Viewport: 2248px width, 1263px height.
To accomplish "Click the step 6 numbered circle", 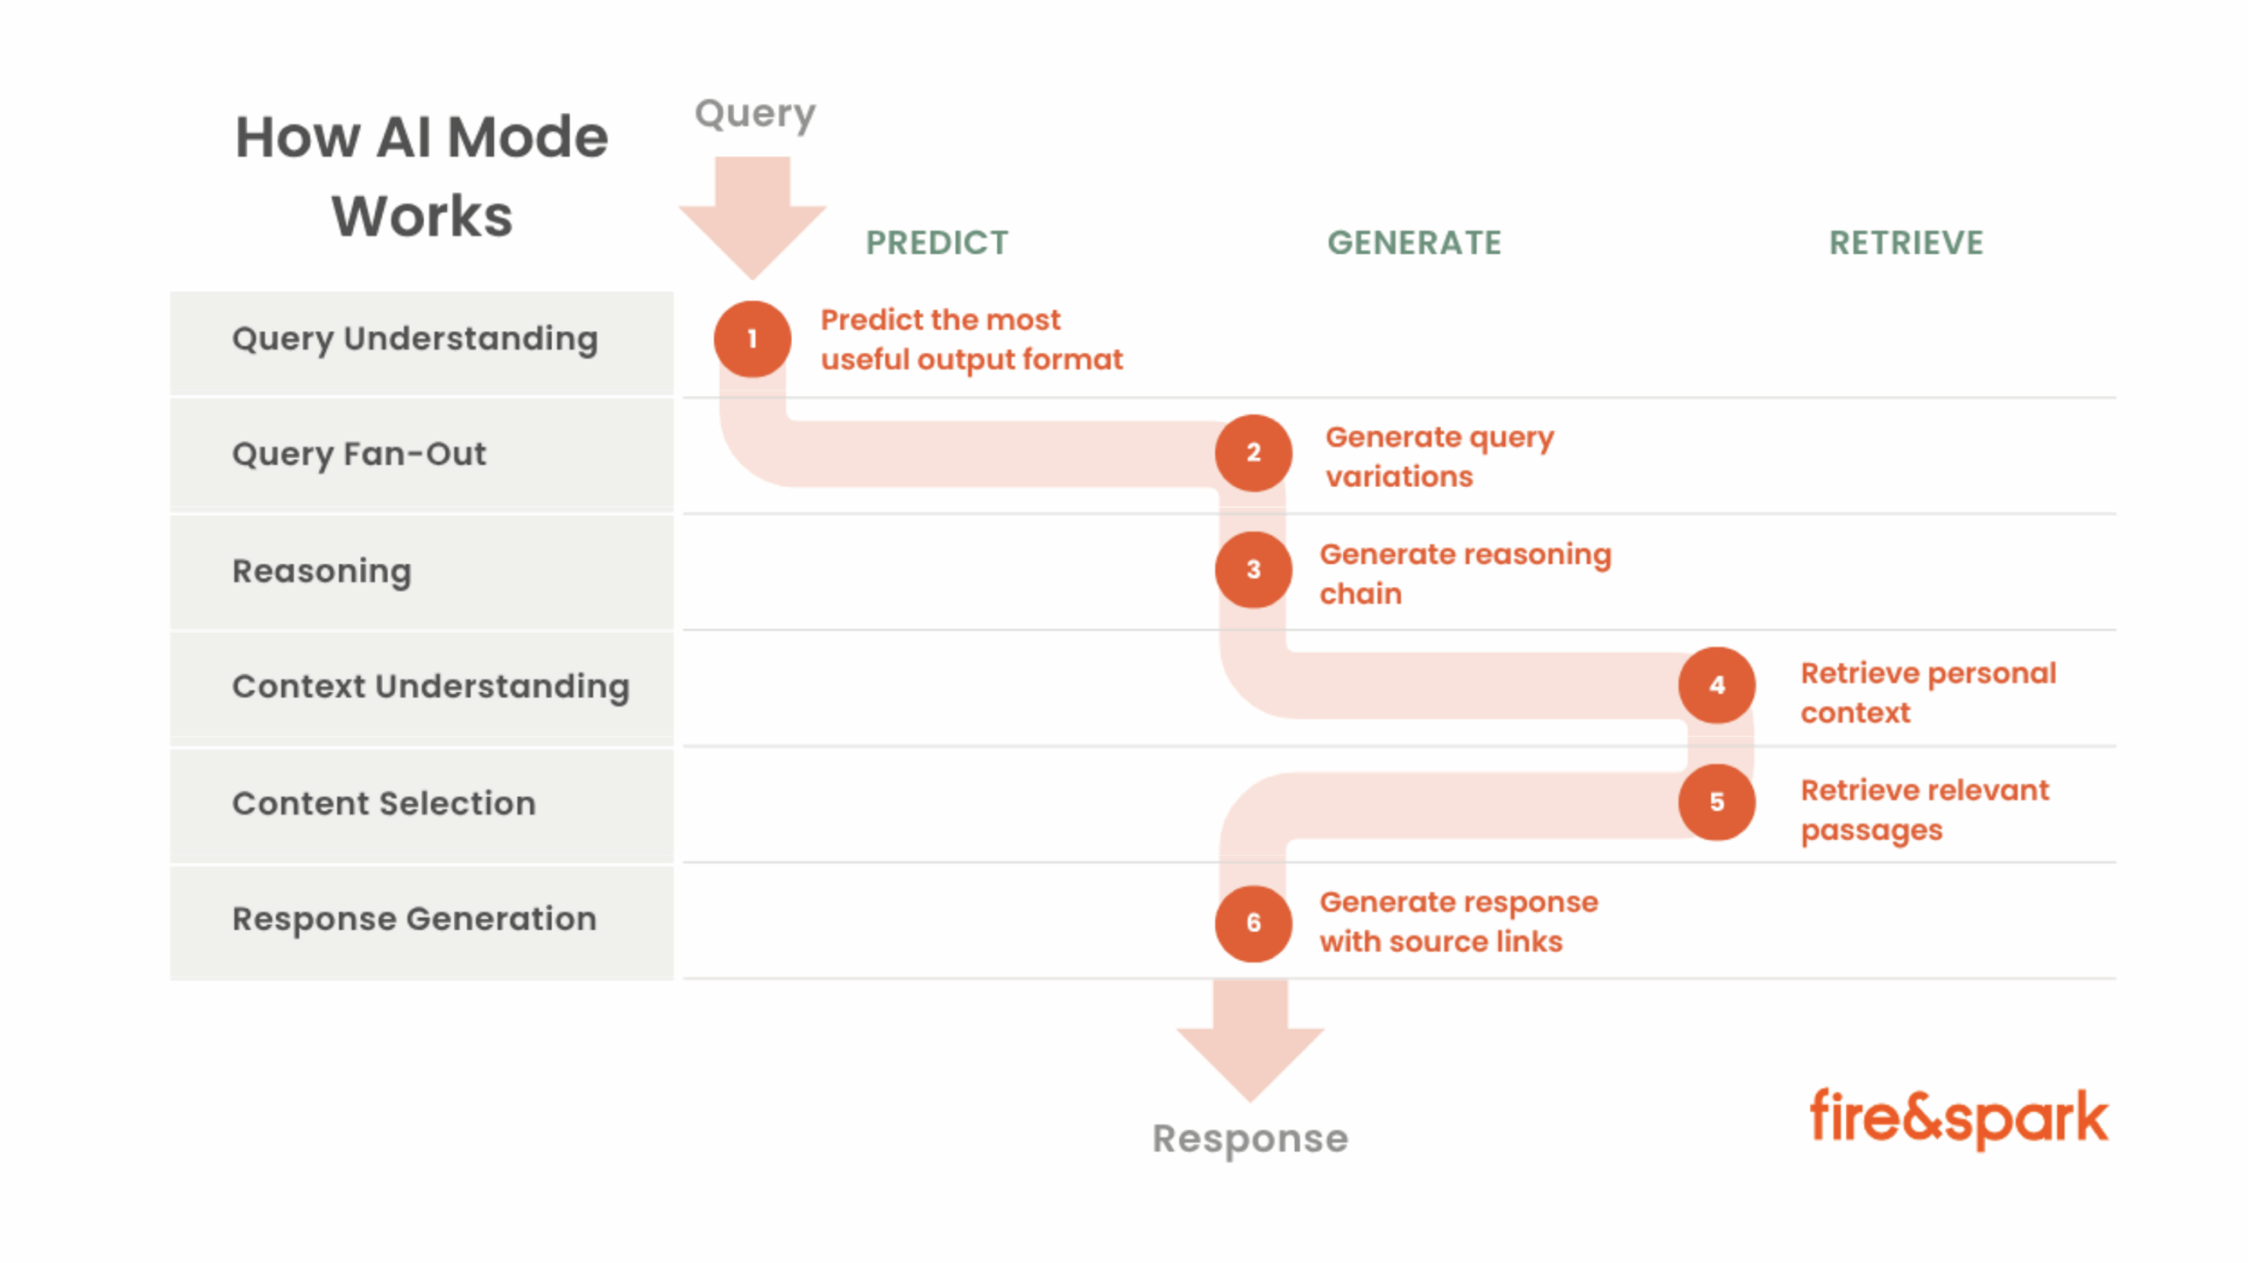I will tap(1253, 922).
